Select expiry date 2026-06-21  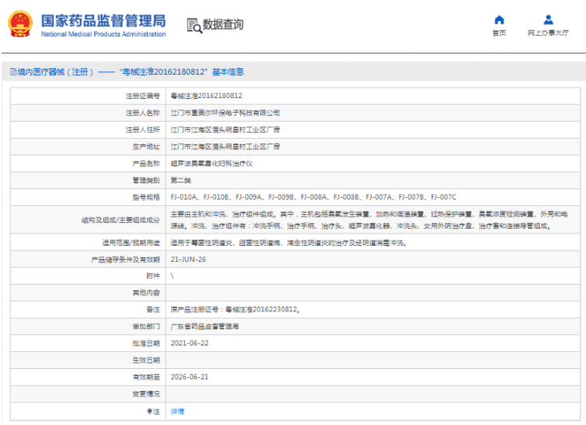(189, 377)
